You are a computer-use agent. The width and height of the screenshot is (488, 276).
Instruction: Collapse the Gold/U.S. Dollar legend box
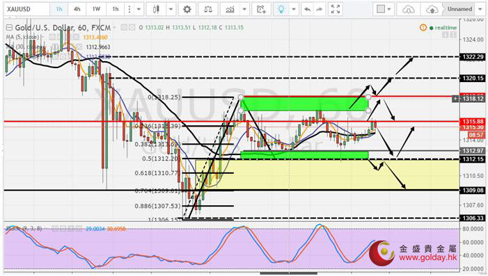coord(10,28)
